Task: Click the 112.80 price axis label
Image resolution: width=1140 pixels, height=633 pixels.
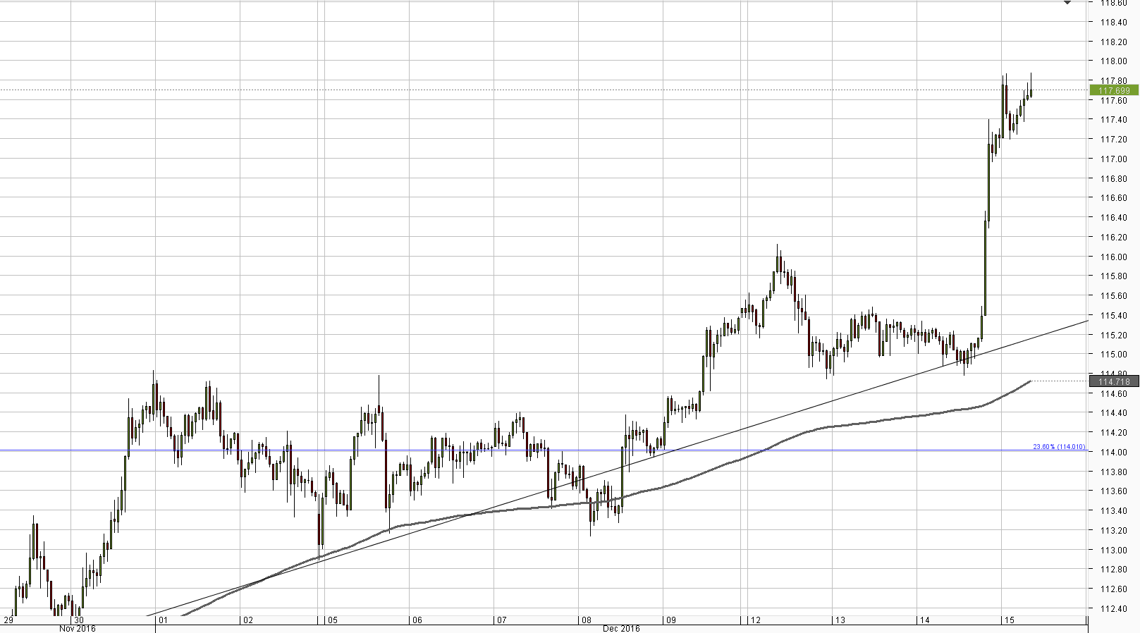Action: click(1113, 570)
